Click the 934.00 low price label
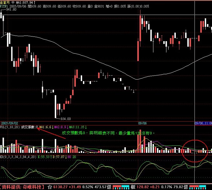This screenshot has width=212, height=190. pos(66,119)
